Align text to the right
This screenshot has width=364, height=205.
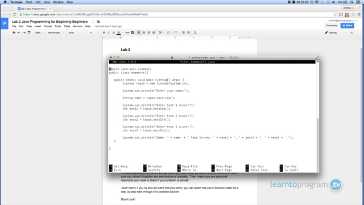pos(149,33)
